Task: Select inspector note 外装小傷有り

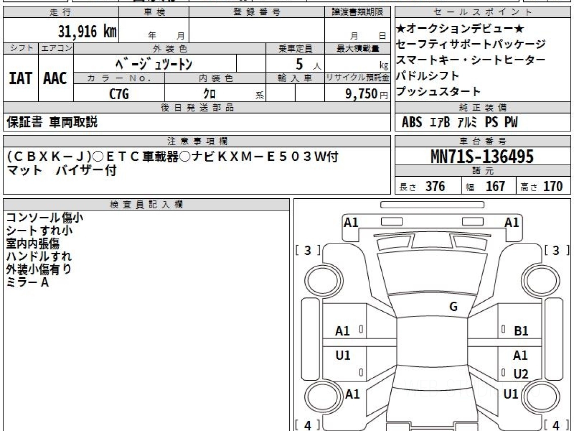Action: (x=39, y=270)
